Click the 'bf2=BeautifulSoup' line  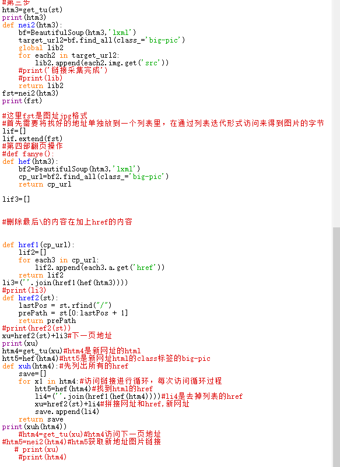point(79,169)
